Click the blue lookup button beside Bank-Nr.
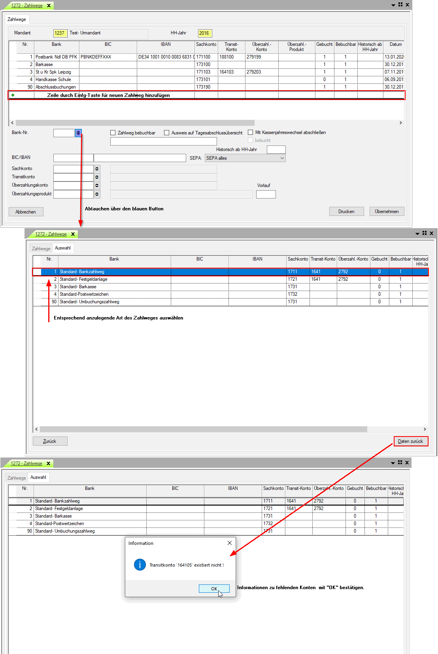This screenshot has height=654, width=438. tap(78, 133)
